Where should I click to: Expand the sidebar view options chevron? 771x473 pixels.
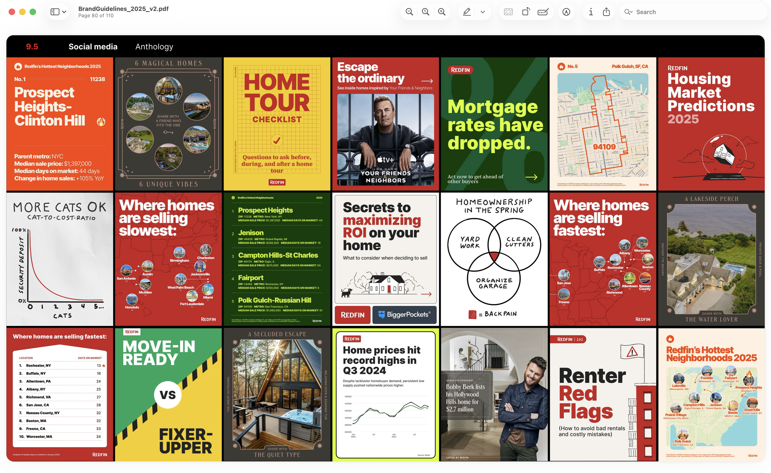[64, 12]
